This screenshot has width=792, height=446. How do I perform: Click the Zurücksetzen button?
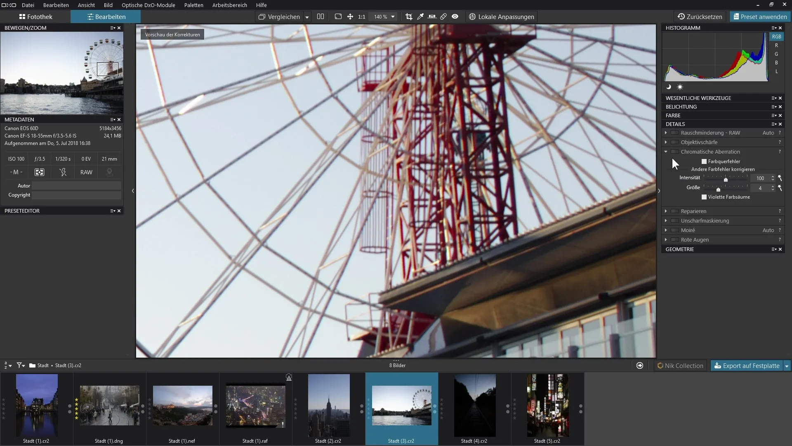(x=700, y=17)
